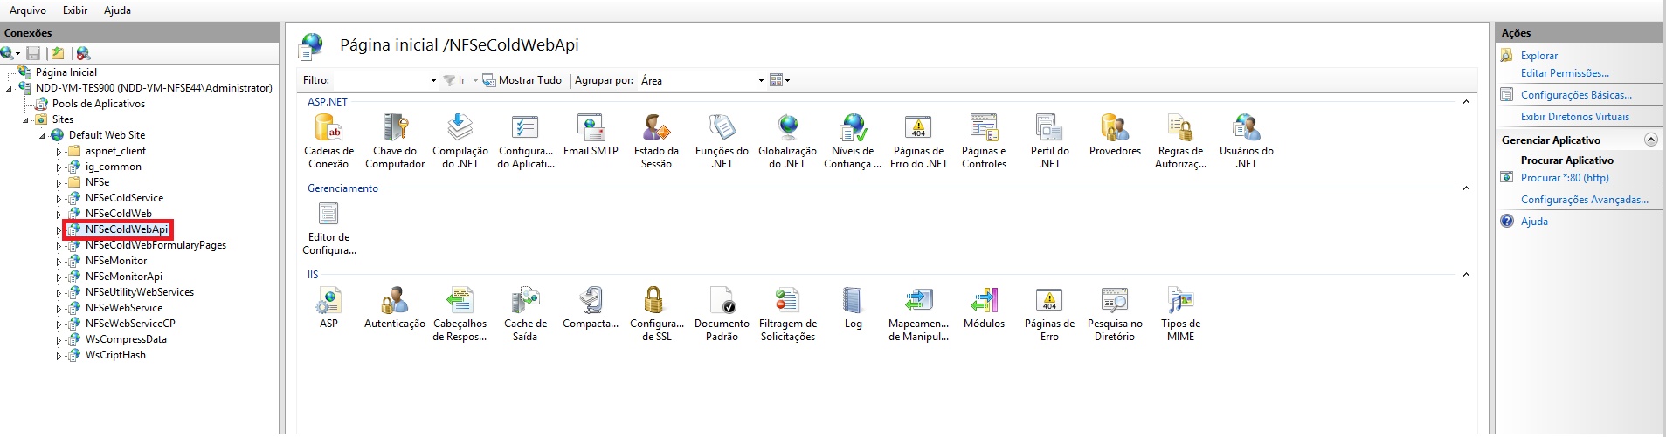Click Exibir Diretórios Virtuais link
This screenshot has height=437, width=1666.
tap(1574, 117)
